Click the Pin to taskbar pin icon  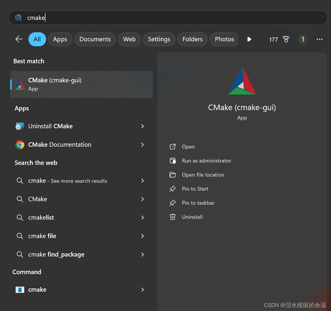click(x=173, y=203)
